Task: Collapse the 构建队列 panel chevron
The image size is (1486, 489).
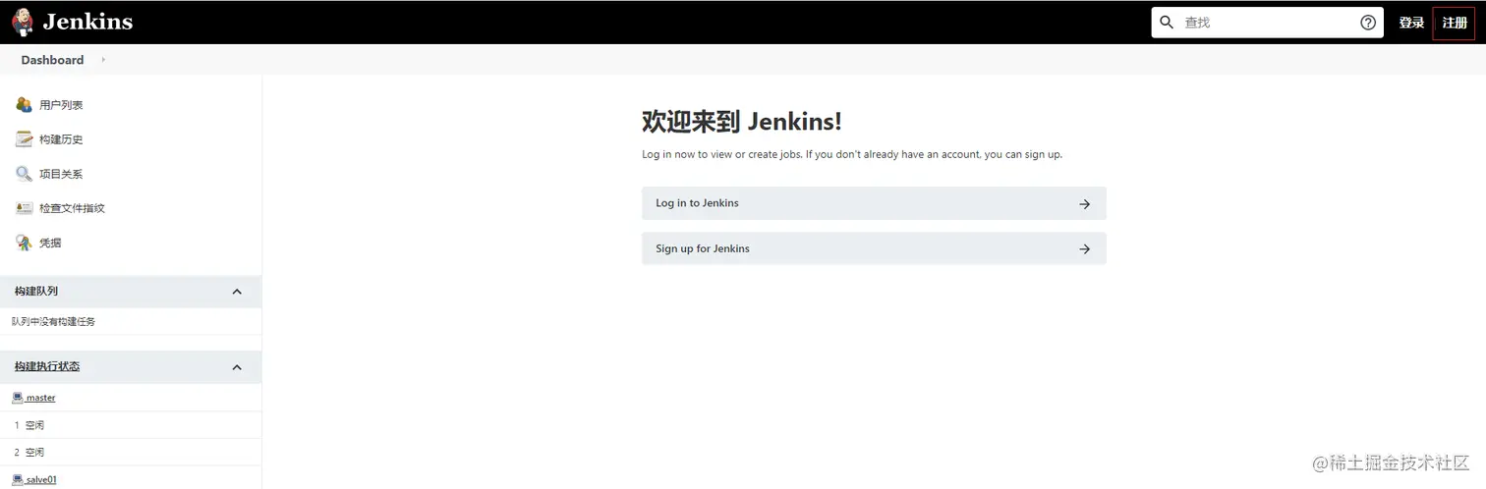Action: point(237,292)
